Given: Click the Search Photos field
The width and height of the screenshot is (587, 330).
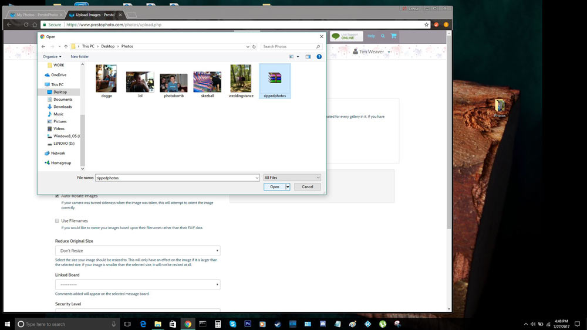Looking at the screenshot, I should coord(291,47).
